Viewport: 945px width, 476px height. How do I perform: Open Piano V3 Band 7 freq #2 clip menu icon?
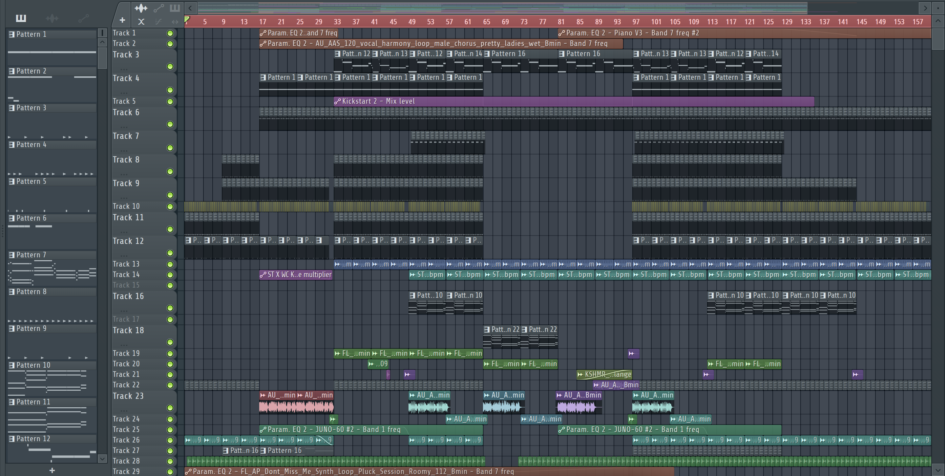pos(562,33)
